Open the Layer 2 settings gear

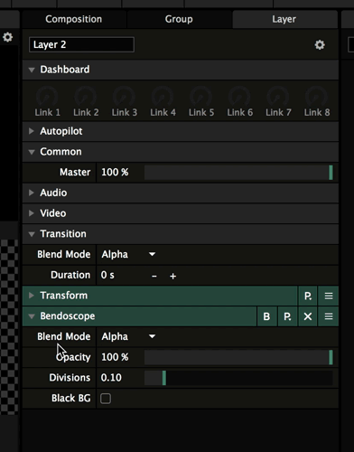320,45
